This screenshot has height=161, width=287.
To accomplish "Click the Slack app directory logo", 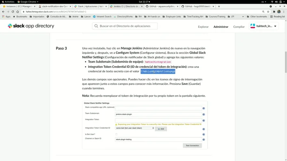I will [x=31, y=26].
